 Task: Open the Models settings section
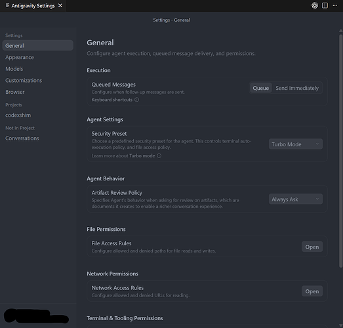coord(14,69)
